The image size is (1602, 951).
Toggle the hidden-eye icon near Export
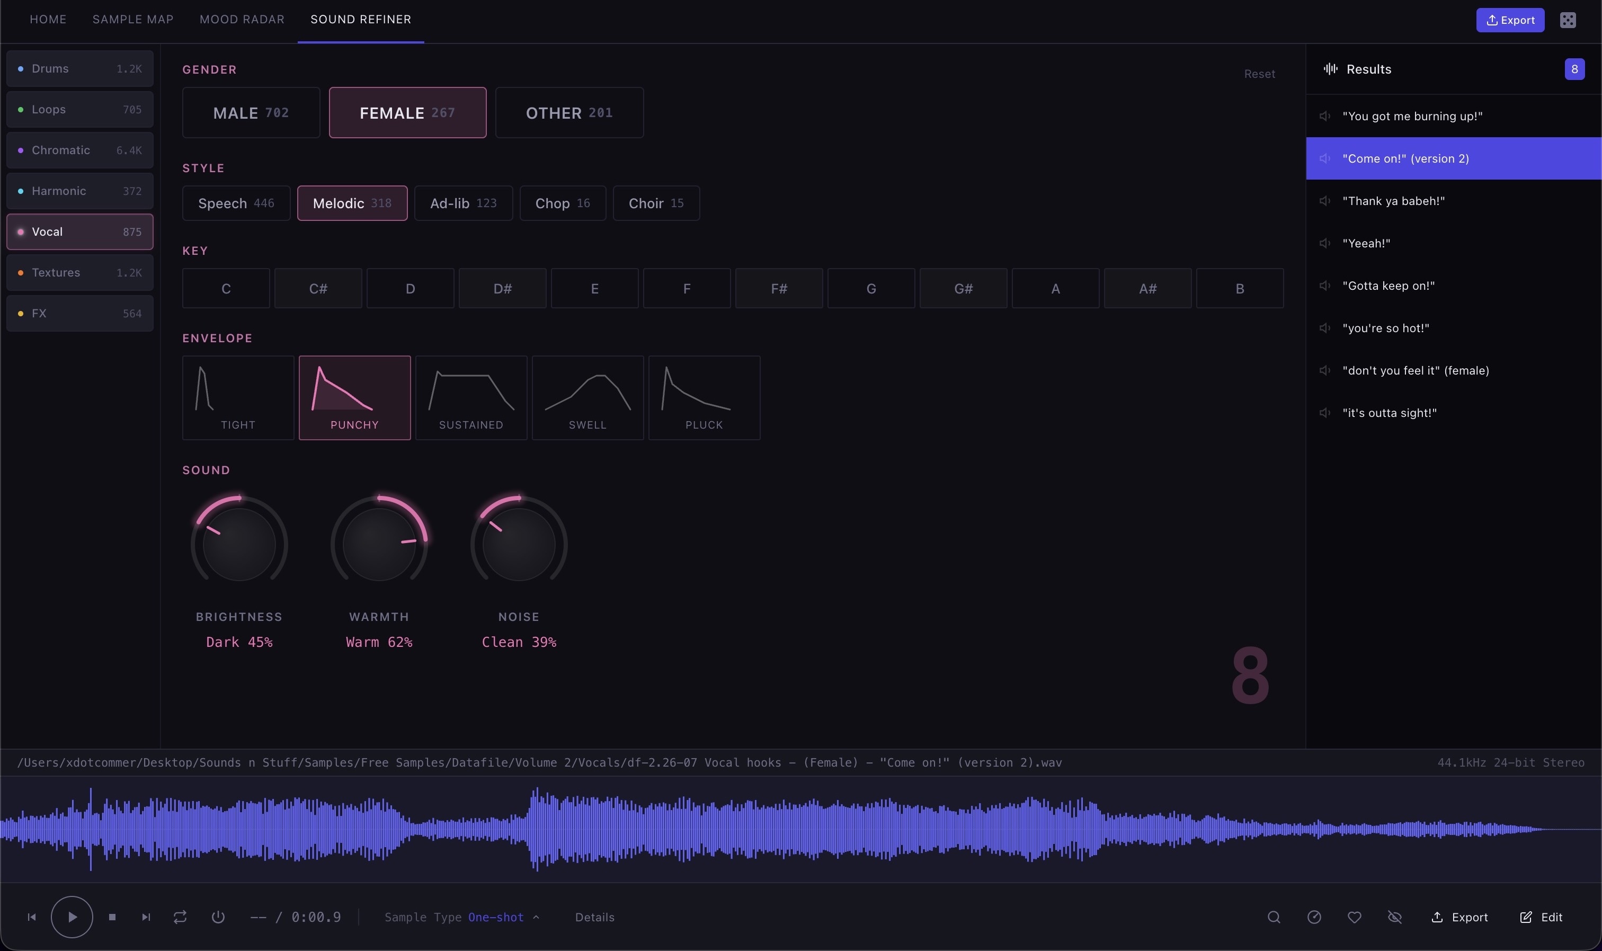(x=1396, y=917)
